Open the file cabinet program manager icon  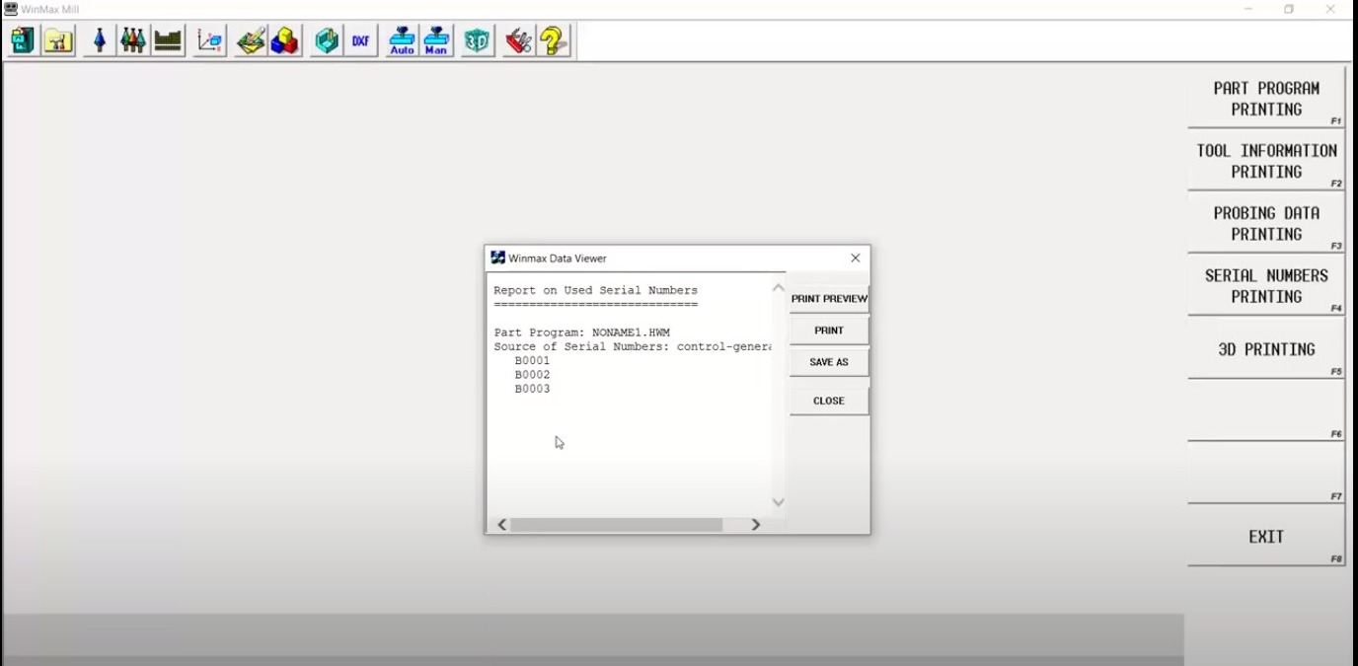[x=23, y=41]
